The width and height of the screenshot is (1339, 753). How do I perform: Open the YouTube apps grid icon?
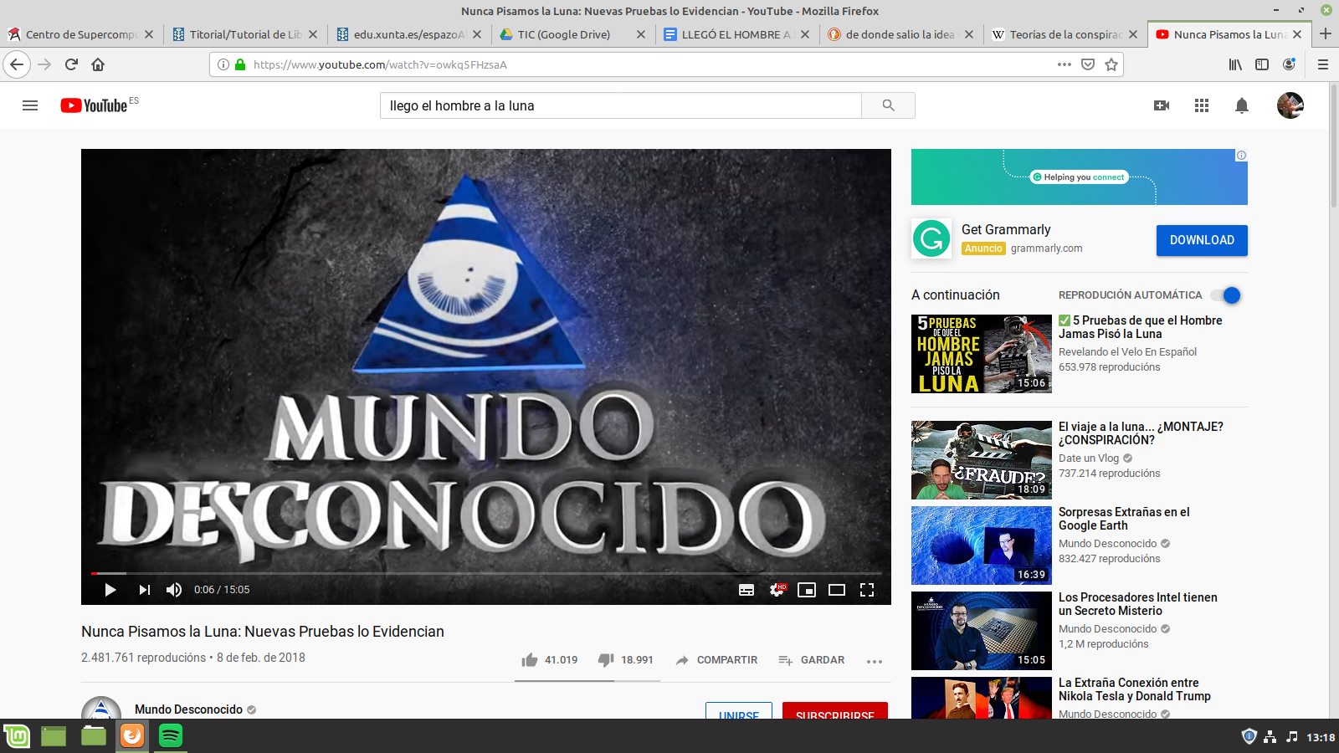coord(1202,105)
